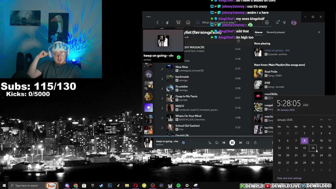Open Opera browser from the taskbar

pyautogui.click(x=135, y=186)
